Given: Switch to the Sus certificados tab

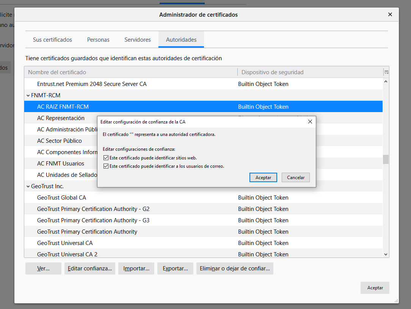Looking at the screenshot, I should tap(52, 39).
